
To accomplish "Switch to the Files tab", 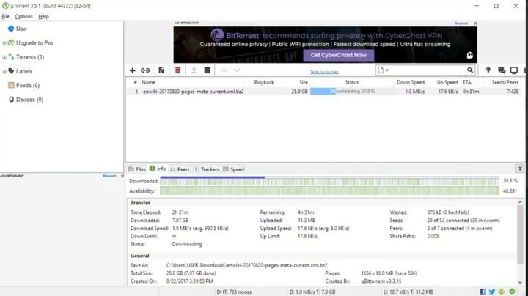I will (137, 169).
